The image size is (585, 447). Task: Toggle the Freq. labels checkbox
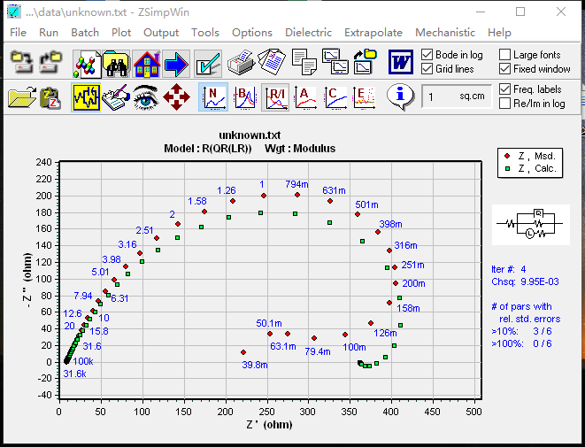click(x=504, y=89)
